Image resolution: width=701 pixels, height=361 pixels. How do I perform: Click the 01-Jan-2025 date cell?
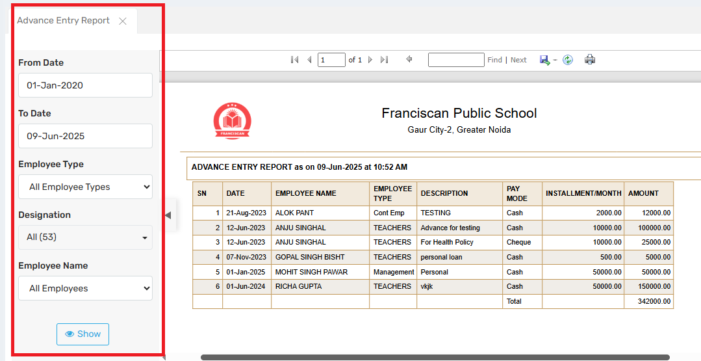(247, 272)
